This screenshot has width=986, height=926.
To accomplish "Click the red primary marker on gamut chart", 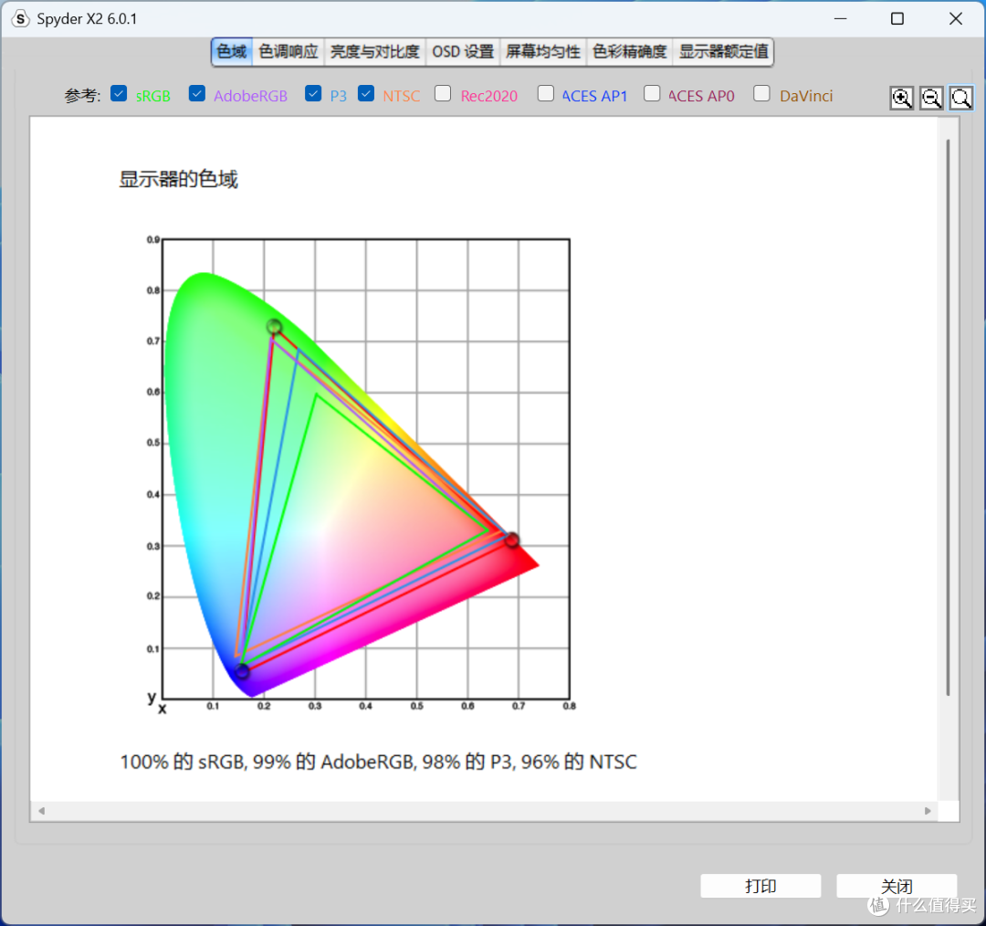I will click(512, 540).
